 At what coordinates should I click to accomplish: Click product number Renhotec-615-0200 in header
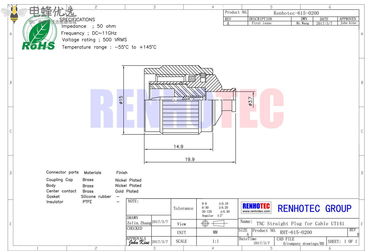[296, 13]
